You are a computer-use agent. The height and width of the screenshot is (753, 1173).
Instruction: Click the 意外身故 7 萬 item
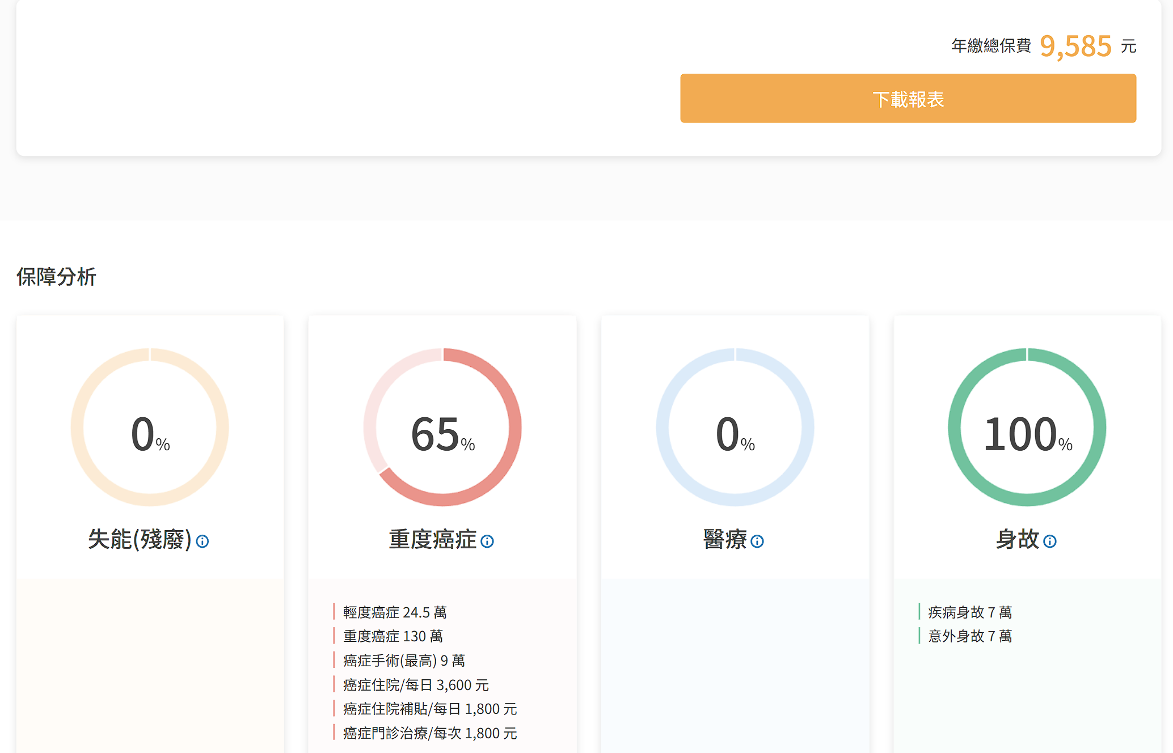tap(970, 636)
